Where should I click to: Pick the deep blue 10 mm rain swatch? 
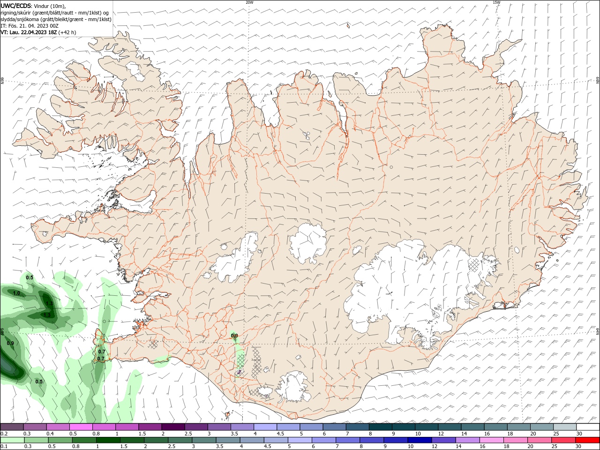[x=420, y=440]
